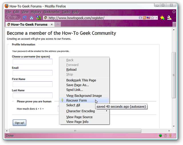
Task: Select the How-To Geek Forums tab
Action: (29, 25)
